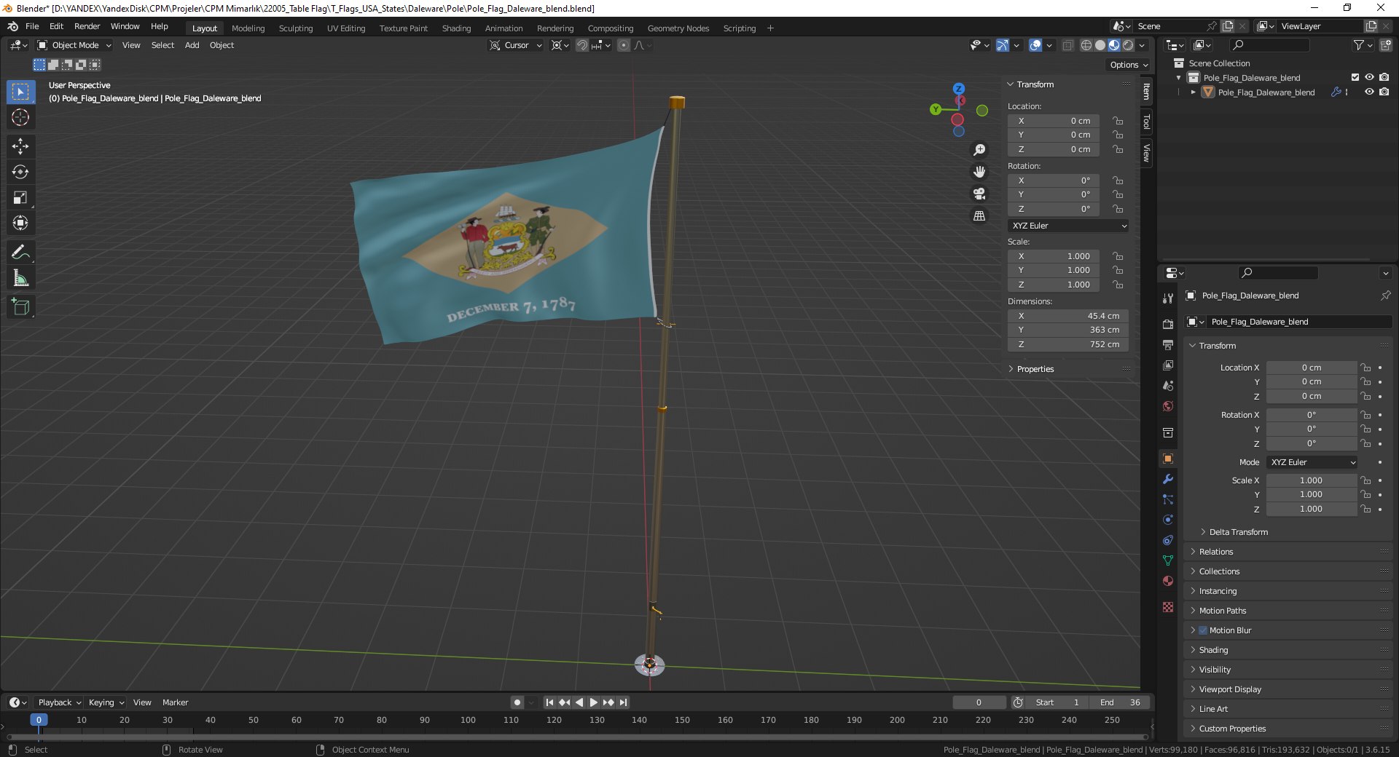This screenshot has width=1399, height=757.
Task: Open the Texture properties checker tab
Action: [x=1168, y=607]
